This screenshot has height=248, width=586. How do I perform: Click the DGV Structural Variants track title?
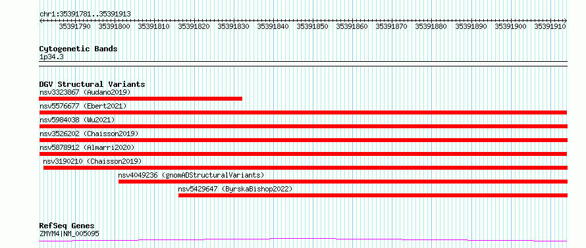92,84
